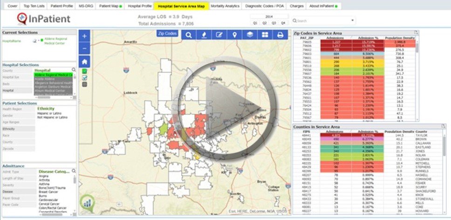Select Gender under Patient Selections

point(19,115)
